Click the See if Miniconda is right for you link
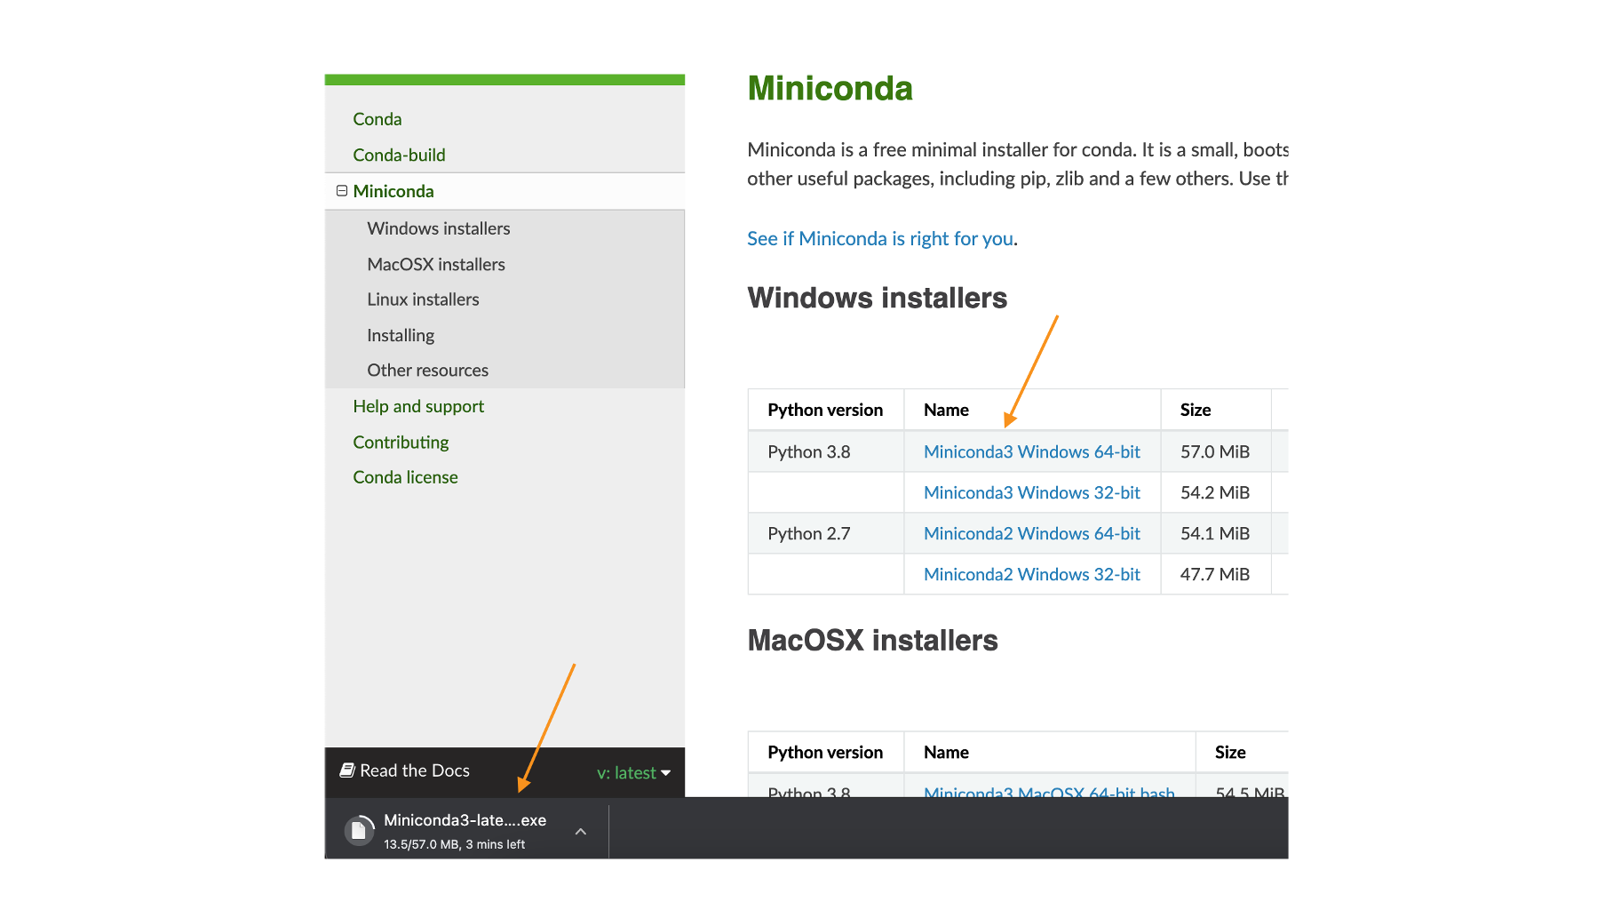 880,238
